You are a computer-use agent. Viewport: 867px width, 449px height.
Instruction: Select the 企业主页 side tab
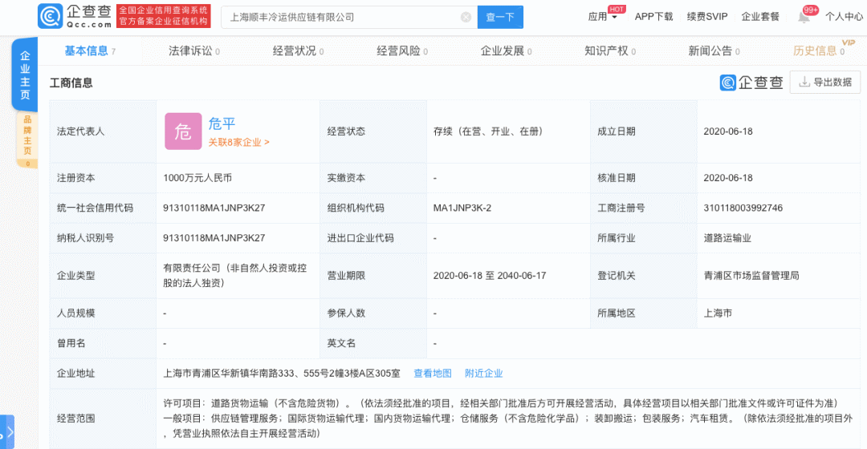pos(25,75)
